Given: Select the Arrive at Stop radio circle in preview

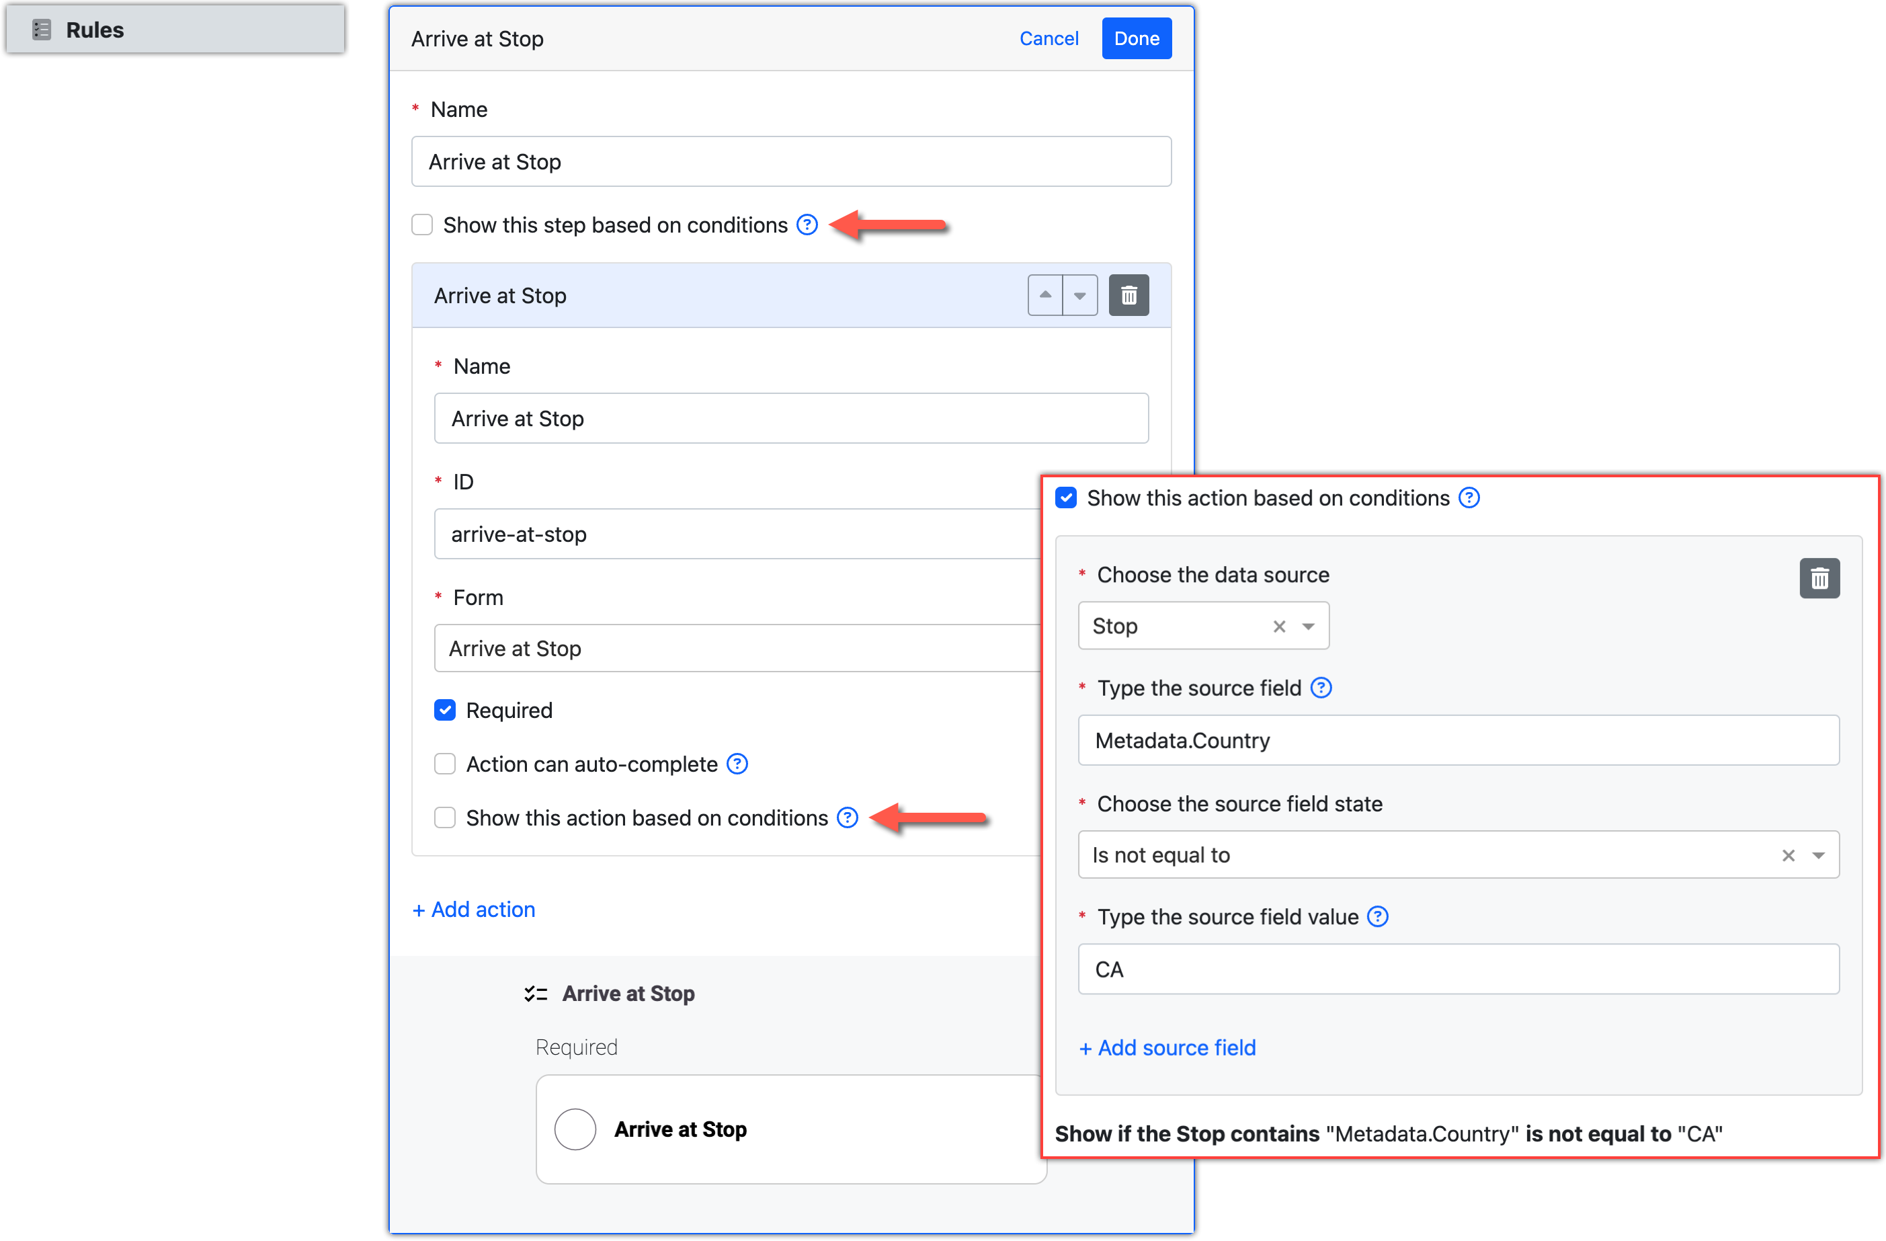Looking at the screenshot, I should click(x=575, y=1129).
